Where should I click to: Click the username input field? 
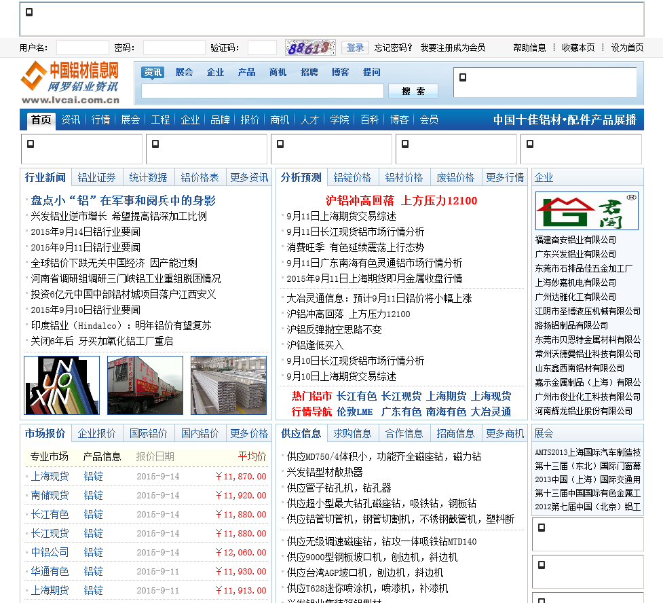83,48
